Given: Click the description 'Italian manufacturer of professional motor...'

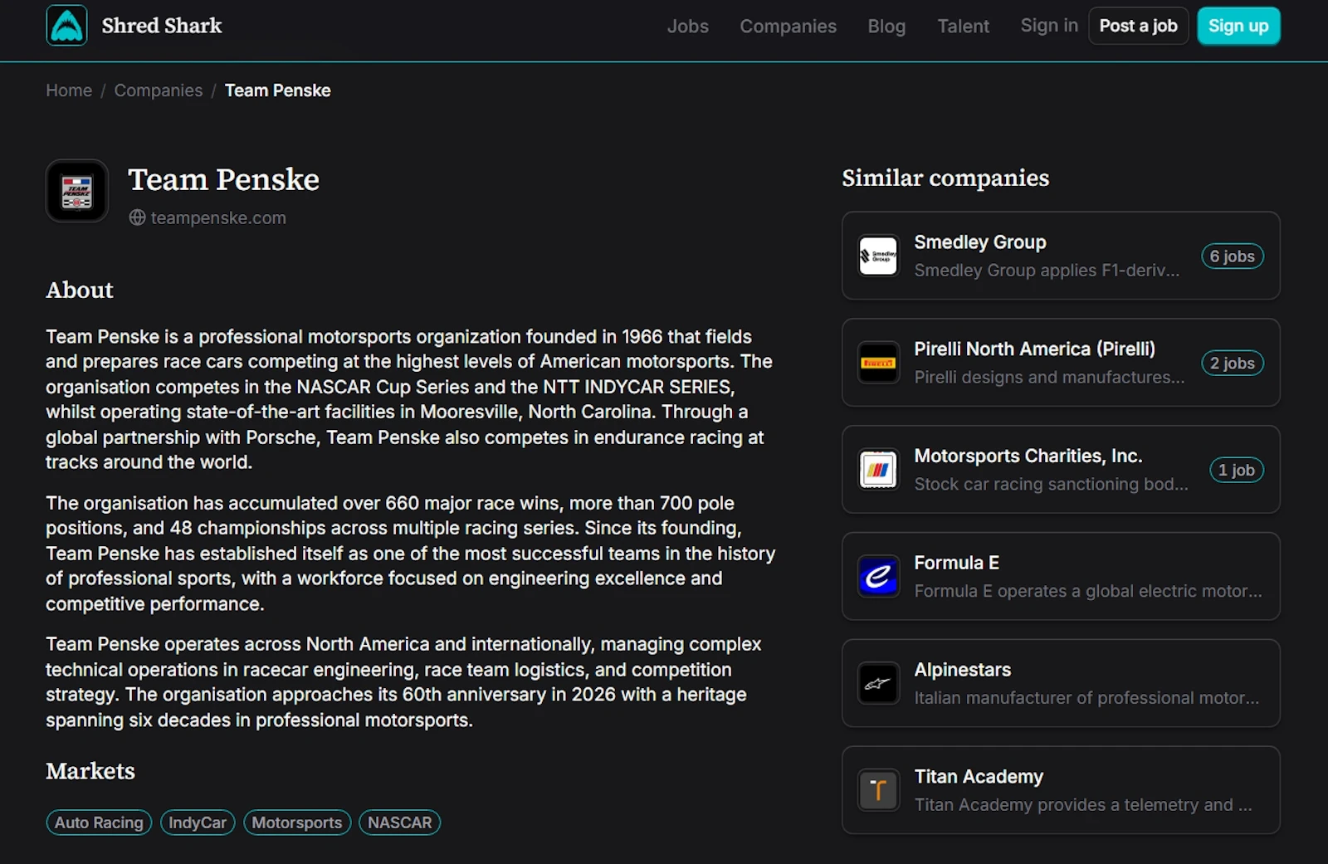Looking at the screenshot, I should (x=1086, y=698).
